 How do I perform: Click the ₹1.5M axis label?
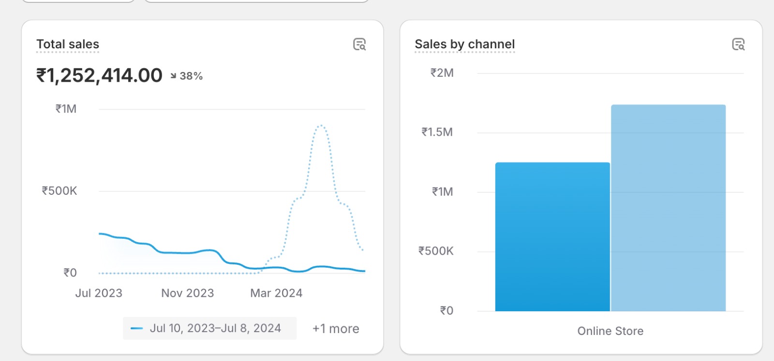(437, 132)
